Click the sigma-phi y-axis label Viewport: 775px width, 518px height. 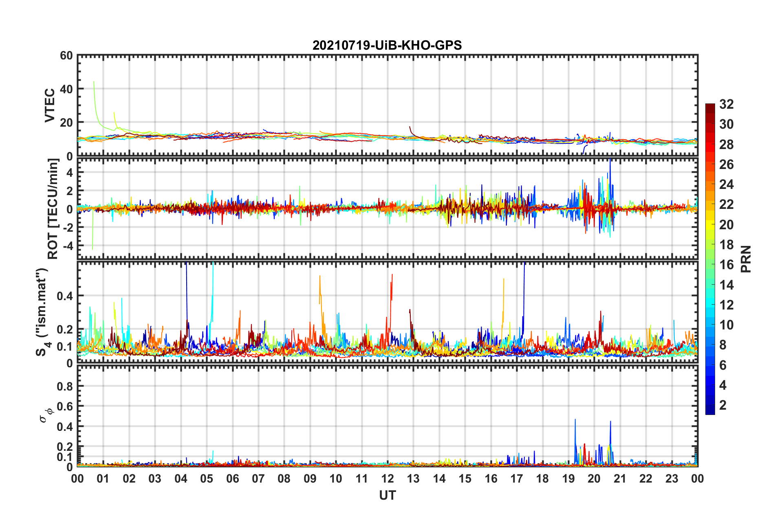click(x=46, y=416)
